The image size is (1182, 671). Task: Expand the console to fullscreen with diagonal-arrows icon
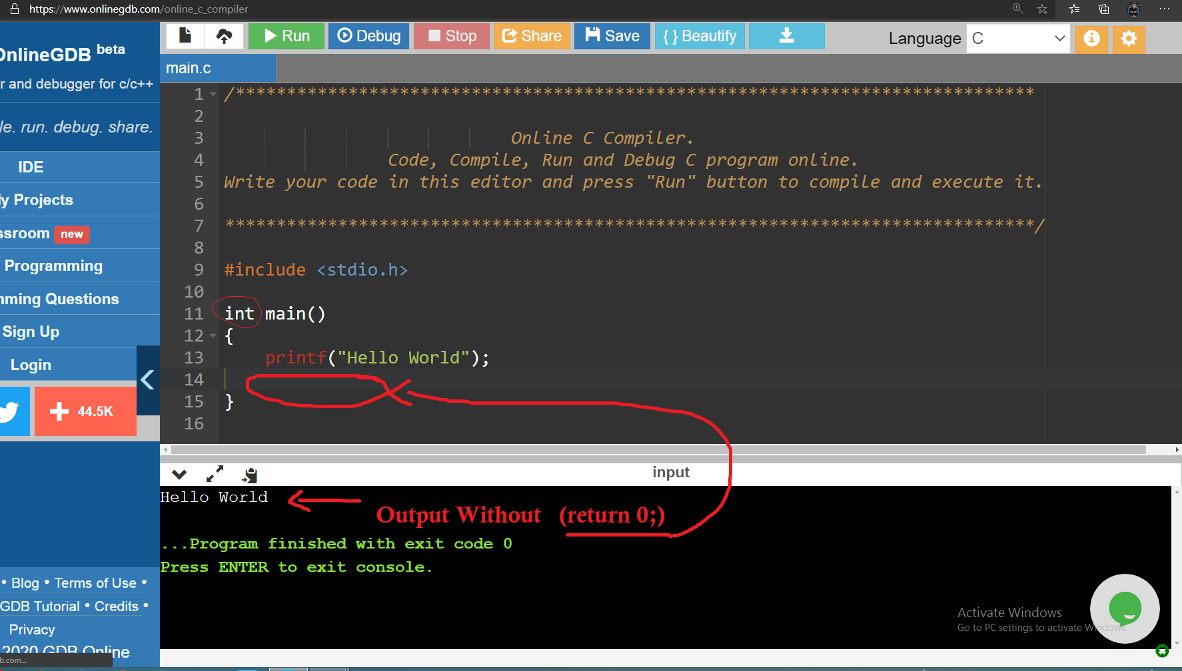(214, 474)
